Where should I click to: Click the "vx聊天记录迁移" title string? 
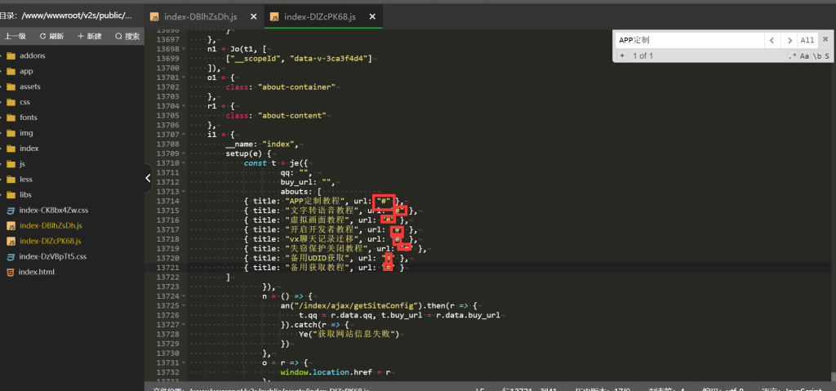click(321, 239)
